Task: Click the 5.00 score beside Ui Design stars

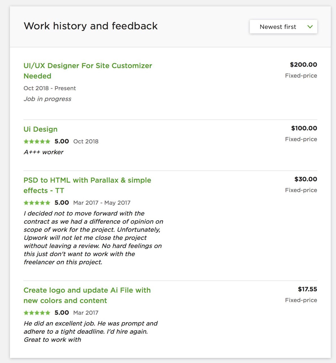Action: [62, 141]
